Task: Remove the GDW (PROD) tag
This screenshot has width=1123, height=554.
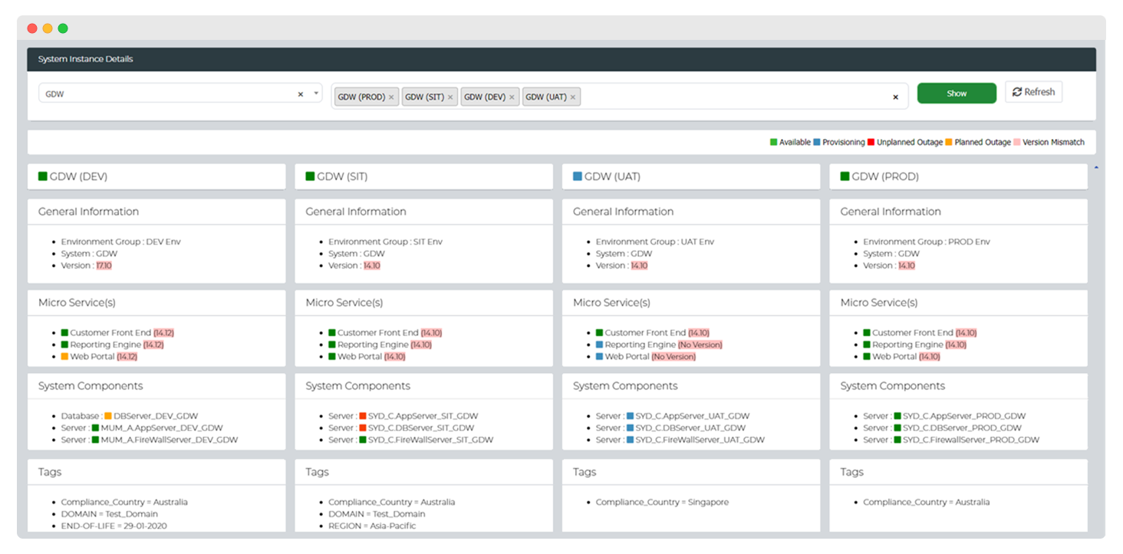Action: tap(391, 97)
